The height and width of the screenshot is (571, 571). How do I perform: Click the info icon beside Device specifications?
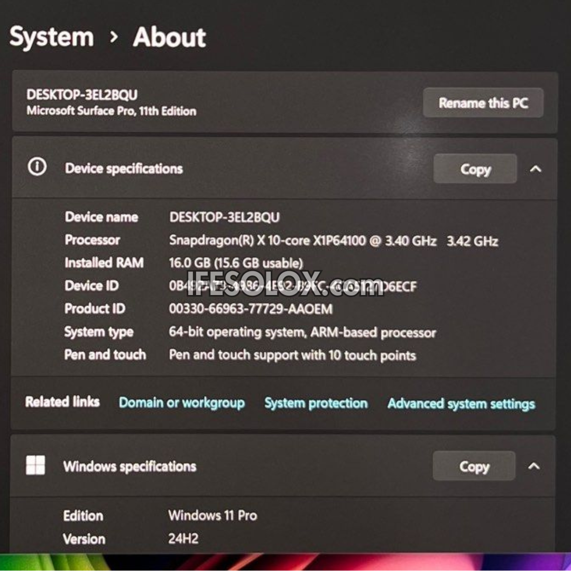pos(37,168)
